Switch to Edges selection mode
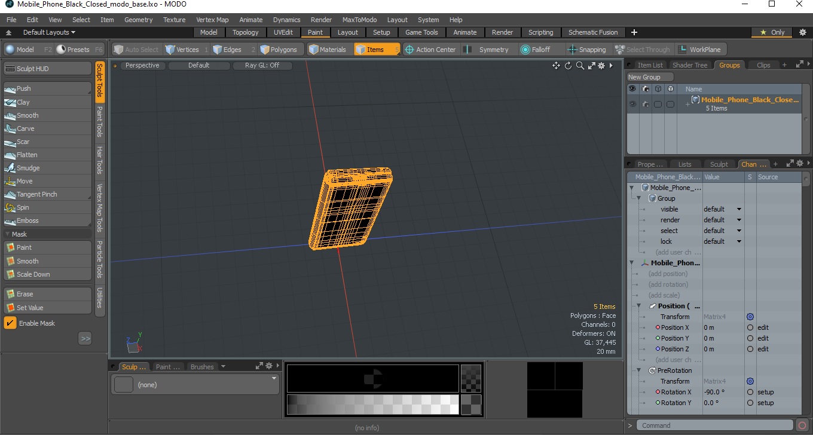Image resolution: width=813 pixels, height=435 pixels. (x=233, y=50)
